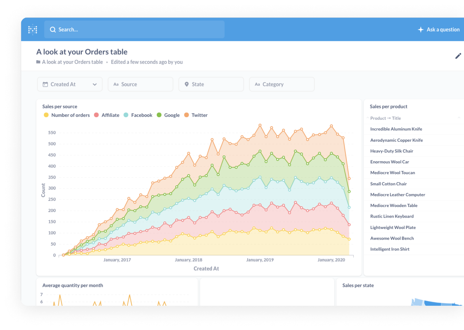Open the A look at your Orders table collection link

click(x=72, y=62)
